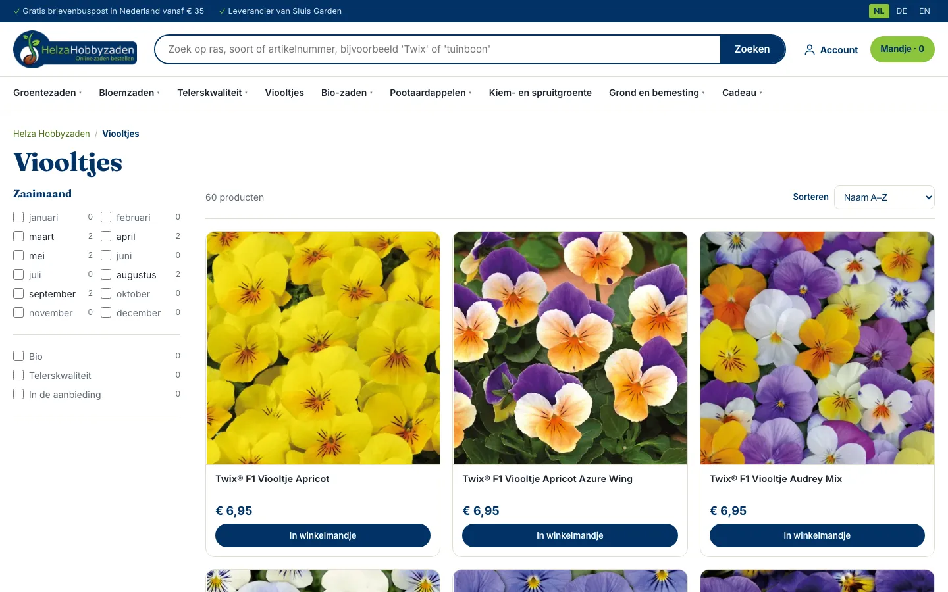This screenshot has width=948, height=592.
Task: Expand the Groentezaden menu
Action: (47, 93)
